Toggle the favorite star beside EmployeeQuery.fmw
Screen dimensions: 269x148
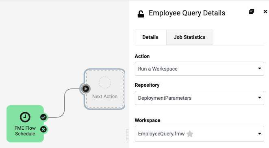pos(190,134)
